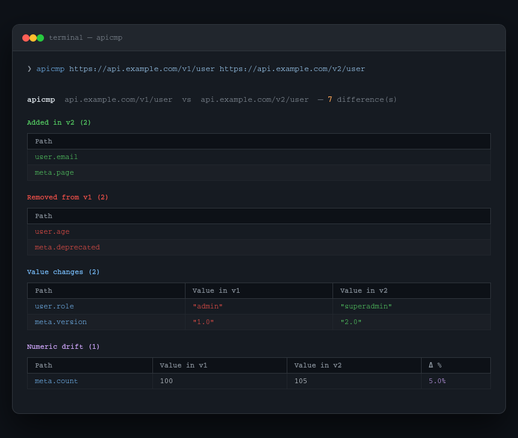The width and height of the screenshot is (518, 438).
Task: Select the 'meta.deprecated' row
Action: pos(258,247)
